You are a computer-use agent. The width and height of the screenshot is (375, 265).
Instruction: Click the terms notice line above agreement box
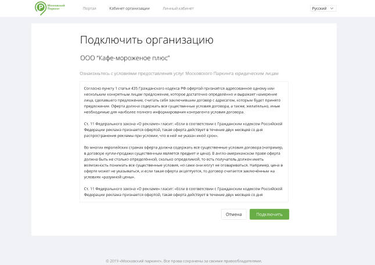point(179,74)
